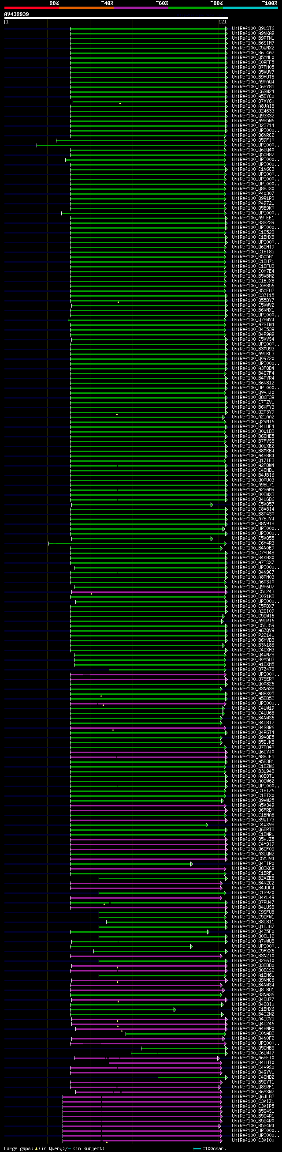Select hit UniRef100_B3S239
The width and height of the screenshot is (282, 1152).
(x=253, y=223)
